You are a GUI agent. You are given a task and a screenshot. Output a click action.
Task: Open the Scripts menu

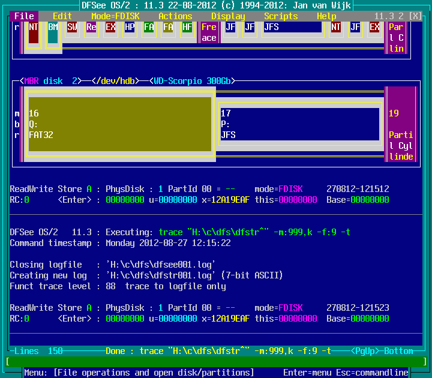[281, 16]
